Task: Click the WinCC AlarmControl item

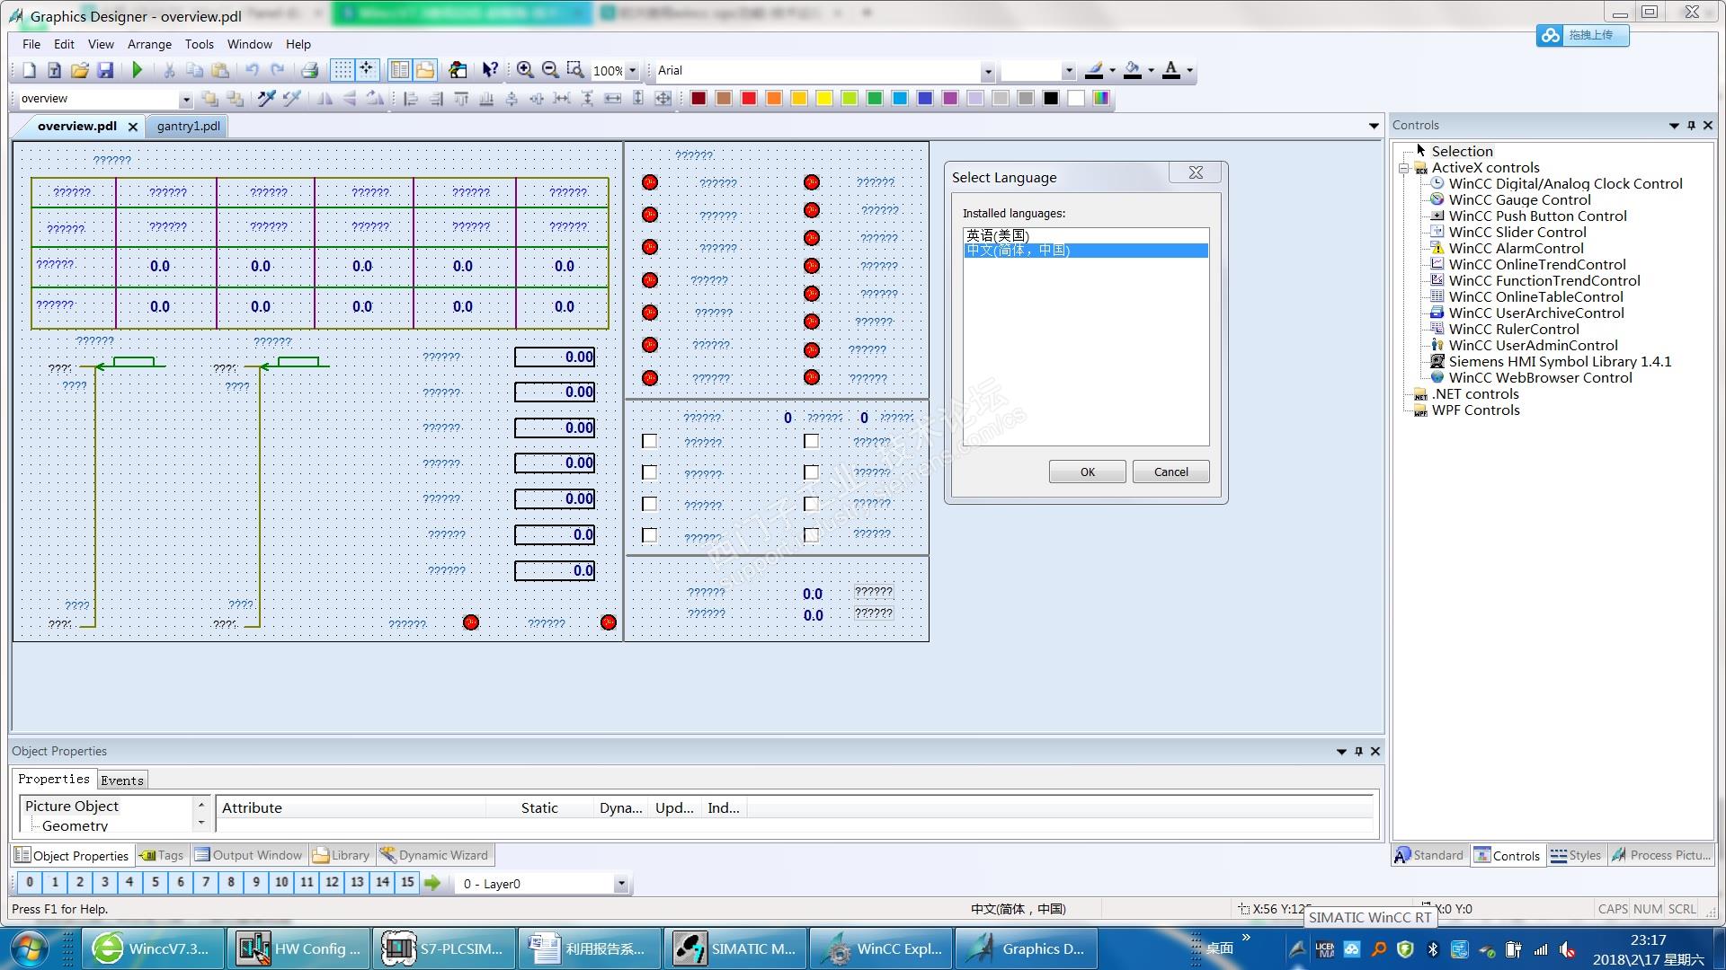Action: (x=1516, y=248)
